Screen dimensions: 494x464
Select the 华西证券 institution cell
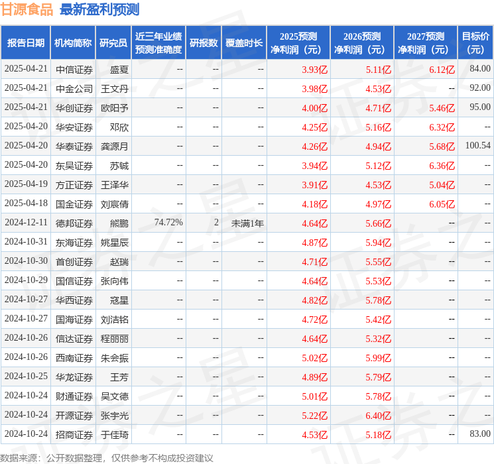point(74,300)
